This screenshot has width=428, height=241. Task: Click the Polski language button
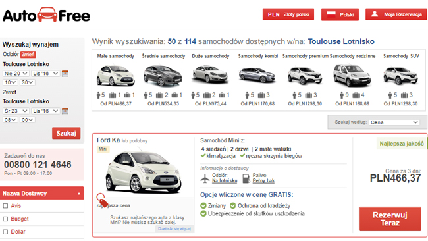pyautogui.click(x=340, y=14)
